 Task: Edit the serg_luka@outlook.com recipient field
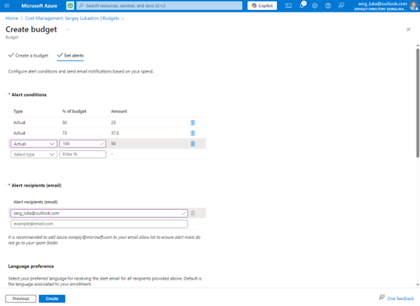99,213
